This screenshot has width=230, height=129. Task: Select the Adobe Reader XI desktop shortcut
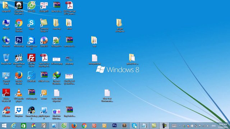coord(6,95)
